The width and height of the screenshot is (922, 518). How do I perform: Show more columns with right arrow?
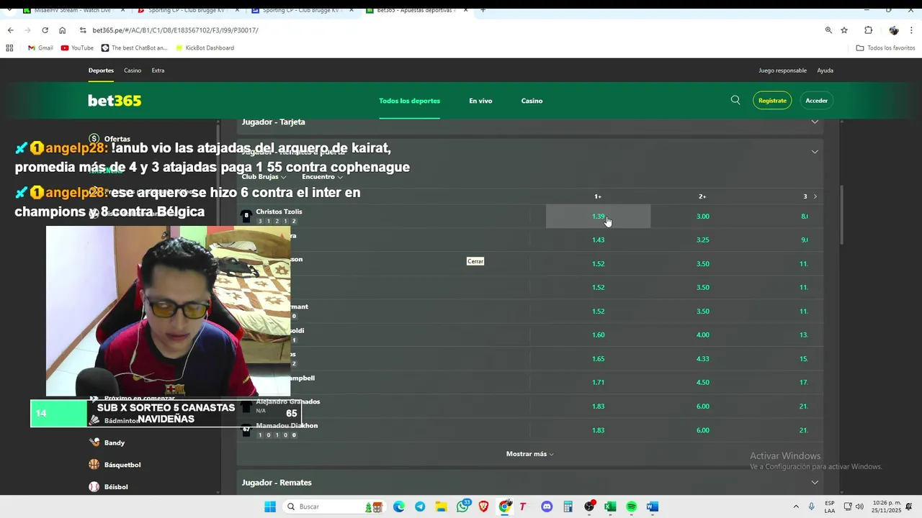pyautogui.click(x=815, y=196)
